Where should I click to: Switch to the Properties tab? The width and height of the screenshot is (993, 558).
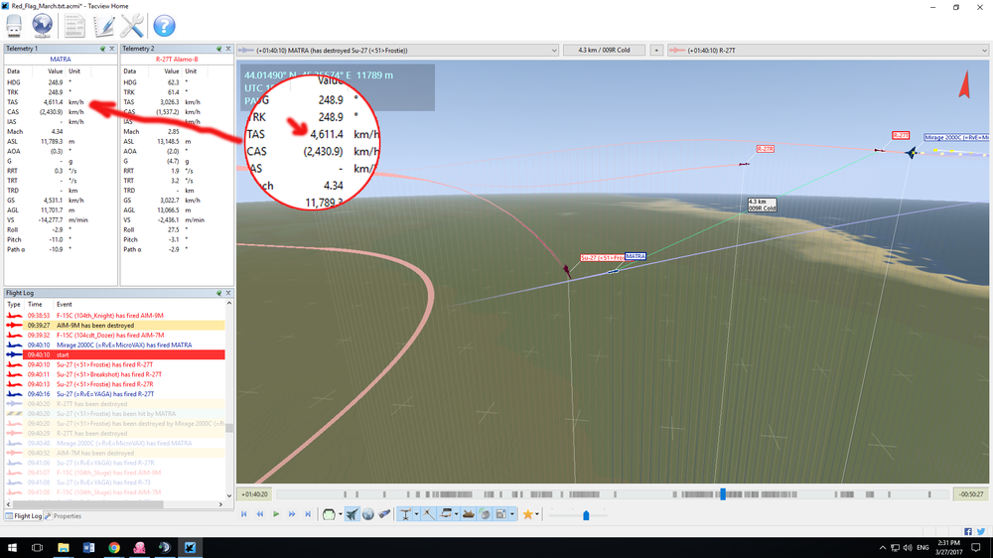click(64, 516)
